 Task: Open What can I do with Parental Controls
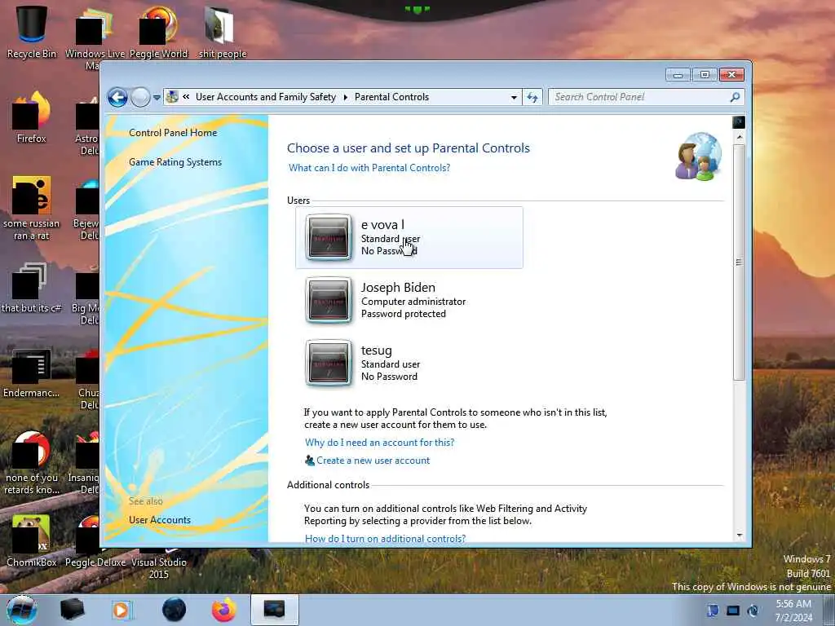[x=369, y=168]
